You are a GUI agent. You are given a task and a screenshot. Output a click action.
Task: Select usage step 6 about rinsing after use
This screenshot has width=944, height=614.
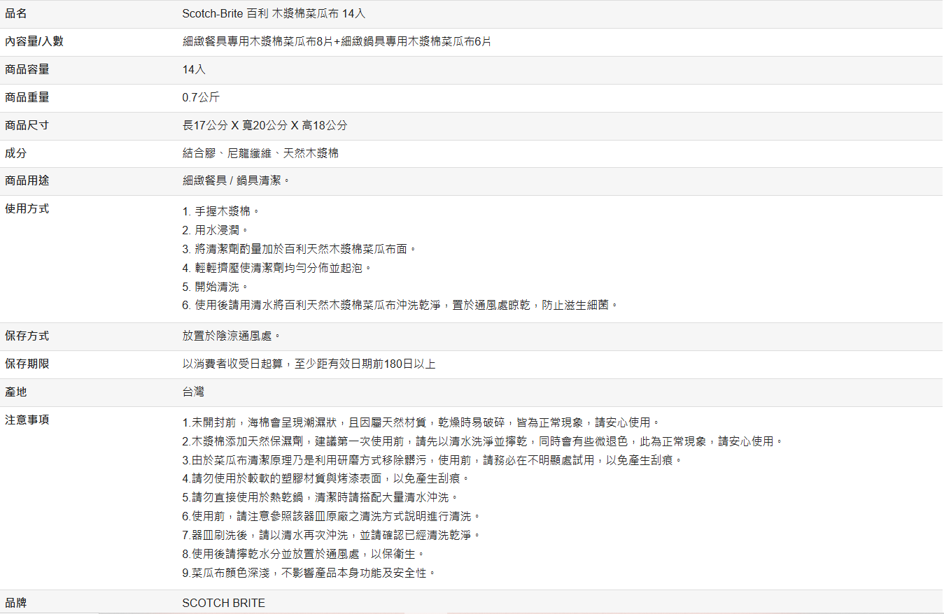[400, 305]
